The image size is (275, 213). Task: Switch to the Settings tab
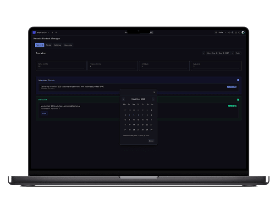(x=58, y=45)
